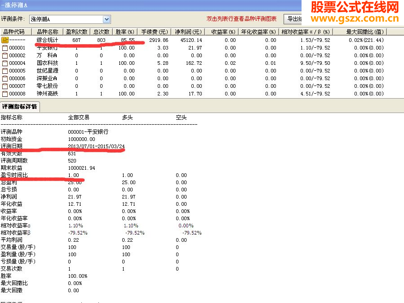Sort by 品种名称 column header
This screenshot has height=303, width=404.
47,32
